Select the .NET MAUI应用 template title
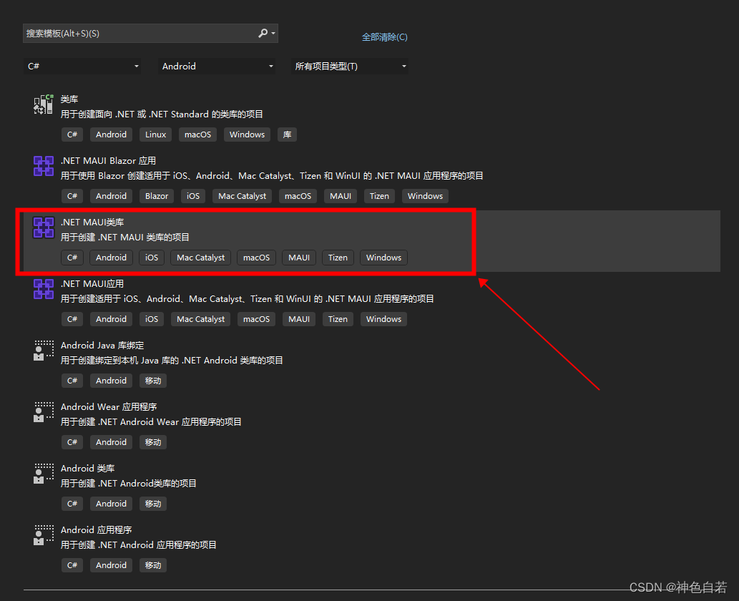Viewport: 739px width, 601px height. 92,284
